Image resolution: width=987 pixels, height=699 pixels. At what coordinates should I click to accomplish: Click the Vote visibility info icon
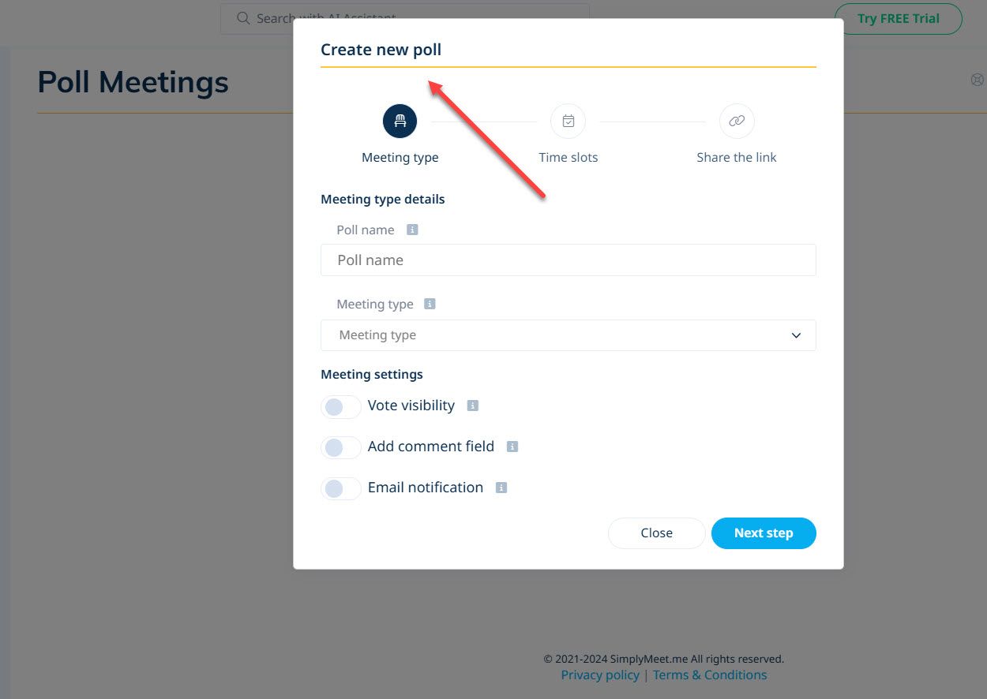pos(472,405)
